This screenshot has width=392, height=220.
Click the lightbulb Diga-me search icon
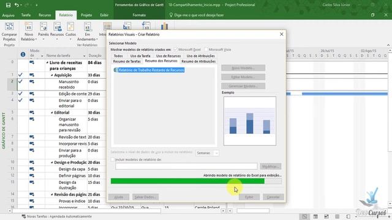pyautogui.click(x=171, y=15)
